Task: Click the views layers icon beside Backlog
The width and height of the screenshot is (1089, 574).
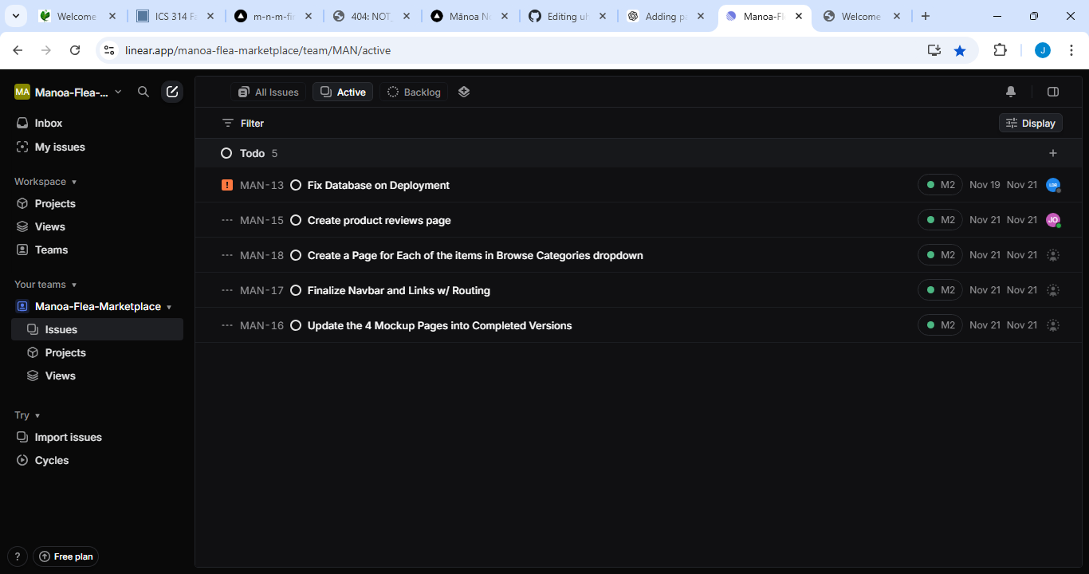Action: 464,92
